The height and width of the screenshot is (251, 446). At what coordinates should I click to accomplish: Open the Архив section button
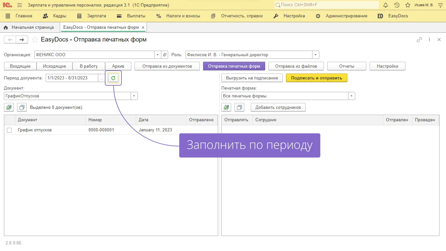click(x=118, y=66)
